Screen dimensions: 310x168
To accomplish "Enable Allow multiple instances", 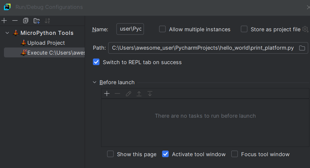I will click(x=162, y=29).
